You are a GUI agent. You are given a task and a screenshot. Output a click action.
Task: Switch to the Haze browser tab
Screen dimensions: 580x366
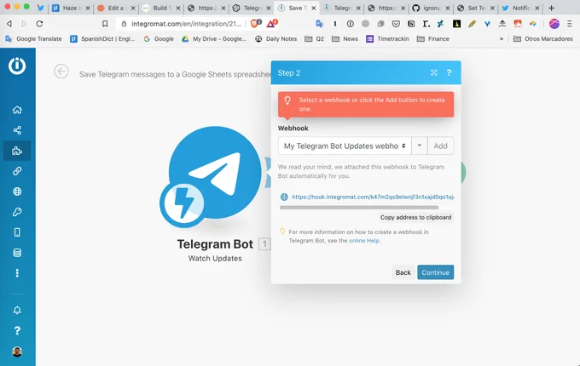point(70,8)
